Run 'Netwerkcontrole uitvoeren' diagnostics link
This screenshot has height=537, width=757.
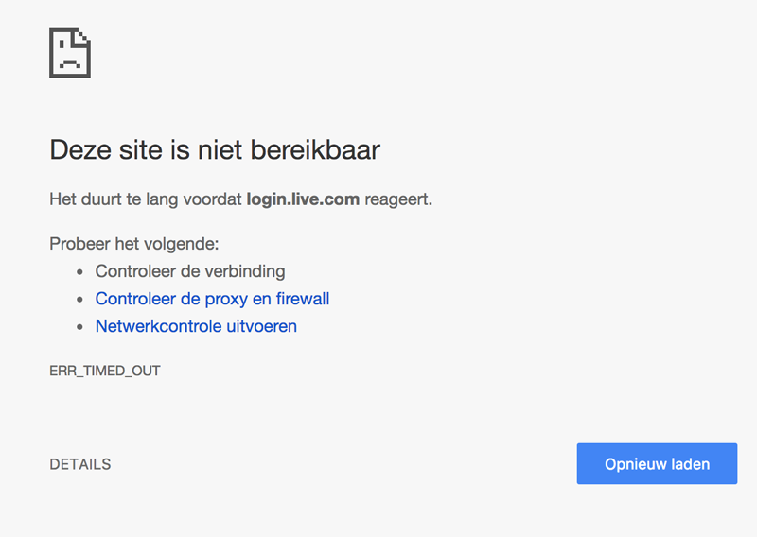pos(196,326)
